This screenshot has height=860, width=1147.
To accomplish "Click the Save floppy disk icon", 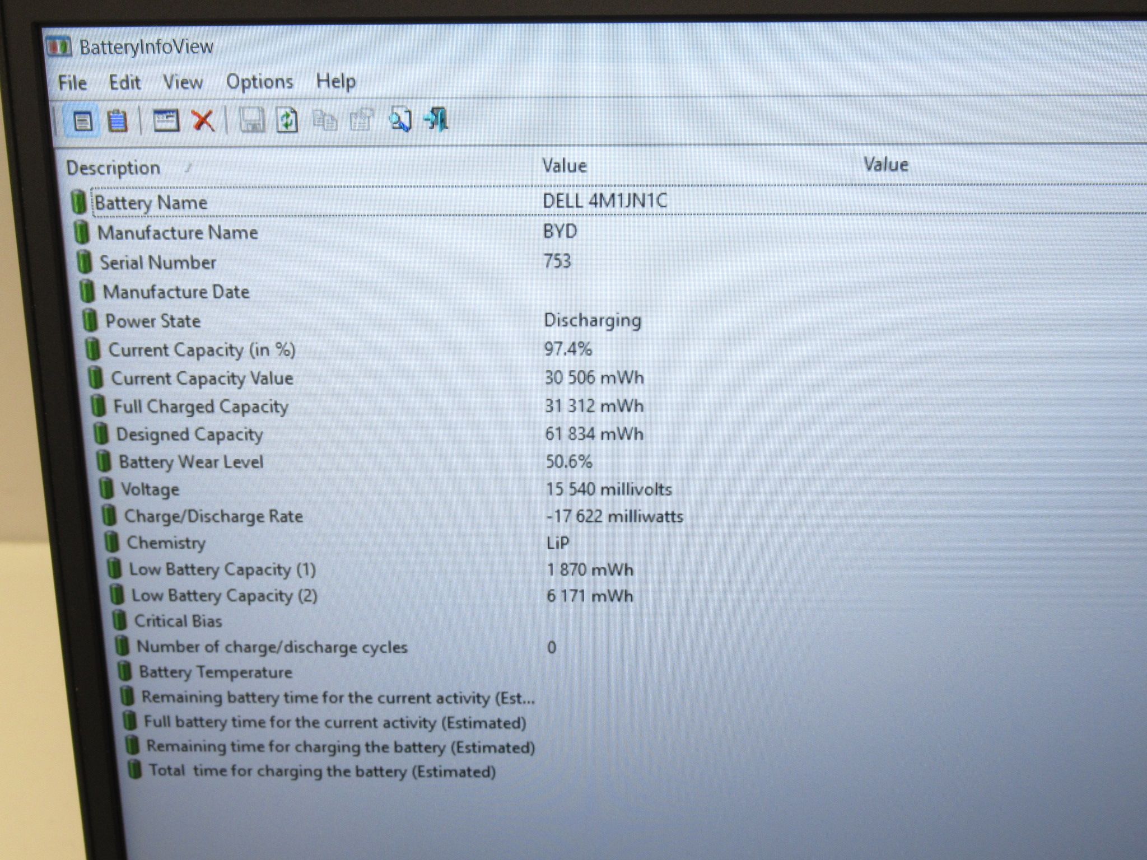I will coord(251,120).
